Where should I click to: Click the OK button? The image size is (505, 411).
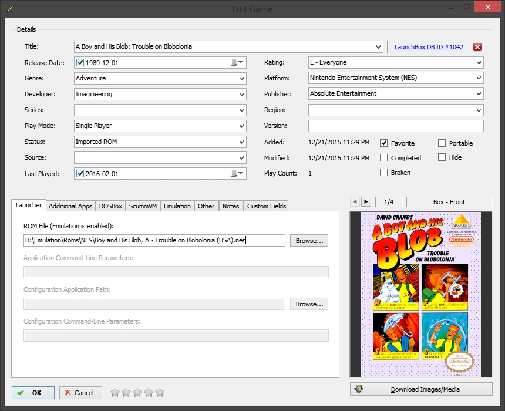tap(33, 393)
